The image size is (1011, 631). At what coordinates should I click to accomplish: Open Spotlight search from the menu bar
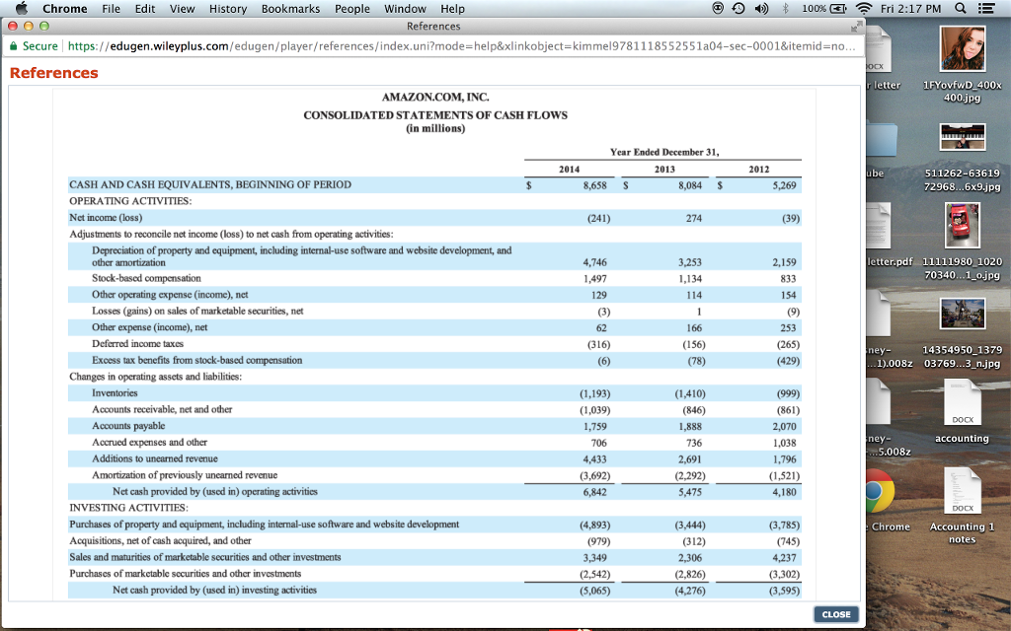pyautogui.click(x=961, y=8)
